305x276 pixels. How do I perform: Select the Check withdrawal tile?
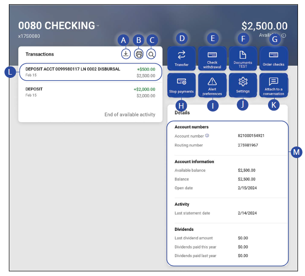(212, 58)
